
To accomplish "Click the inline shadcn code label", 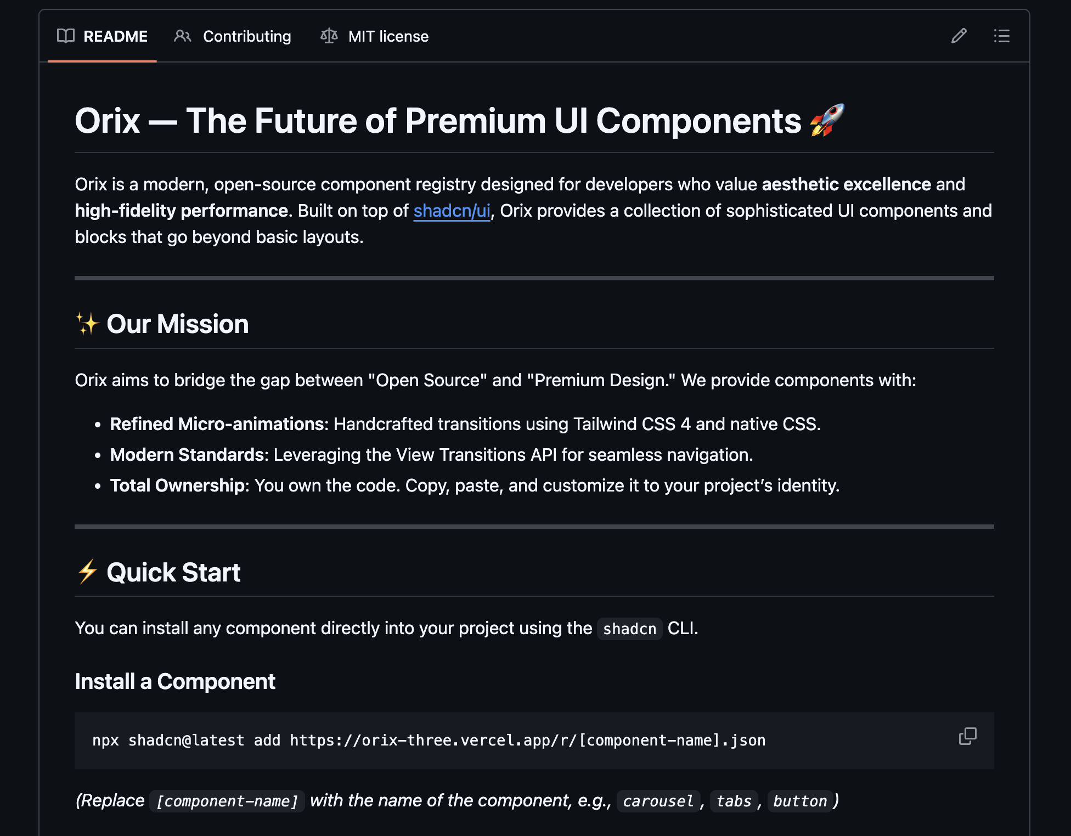I will click(x=629, y=629).
